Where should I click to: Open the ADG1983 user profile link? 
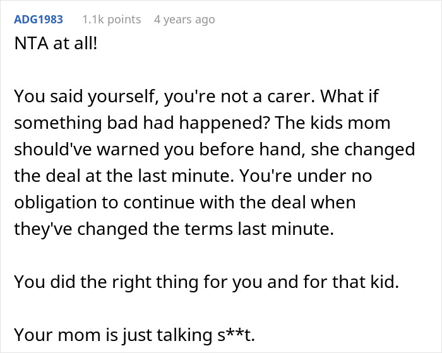[39, 20]
